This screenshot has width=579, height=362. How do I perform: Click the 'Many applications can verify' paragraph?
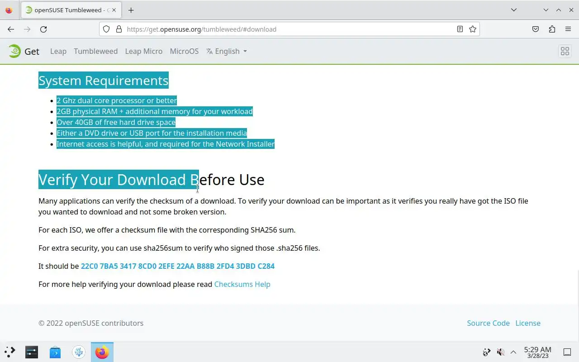tap(283, 206)
